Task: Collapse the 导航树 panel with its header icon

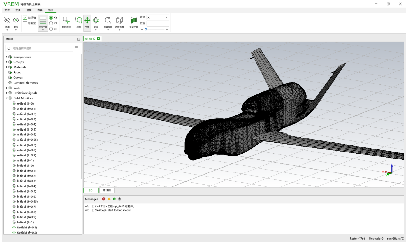Action: (79, 39)
